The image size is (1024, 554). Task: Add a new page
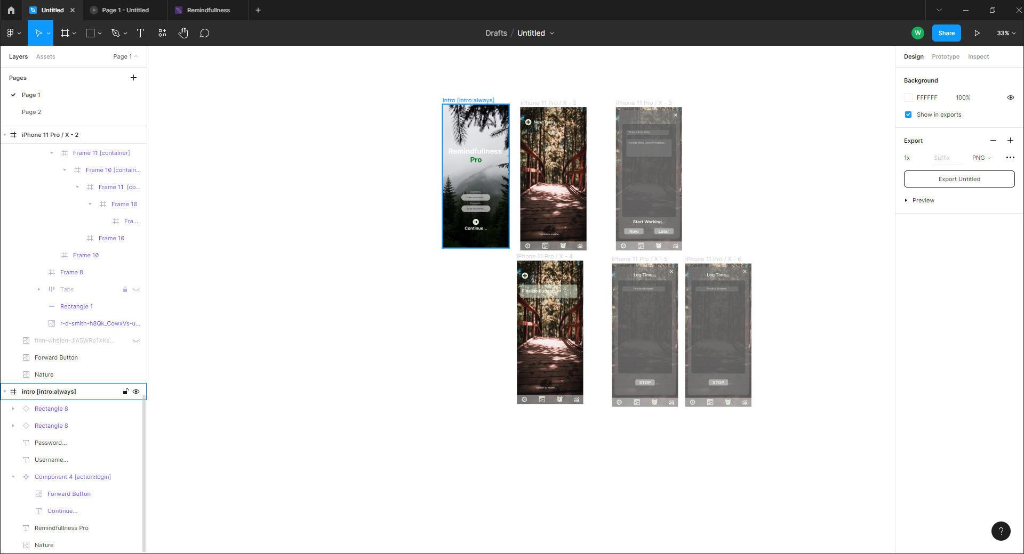[133, 78]
